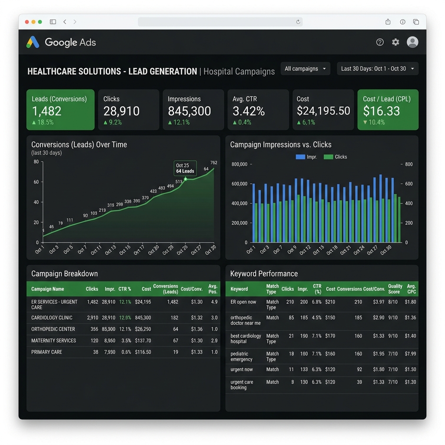Screen dimensions: 445x445
Task: Click the user account avatar
Action: coord(412,42)
